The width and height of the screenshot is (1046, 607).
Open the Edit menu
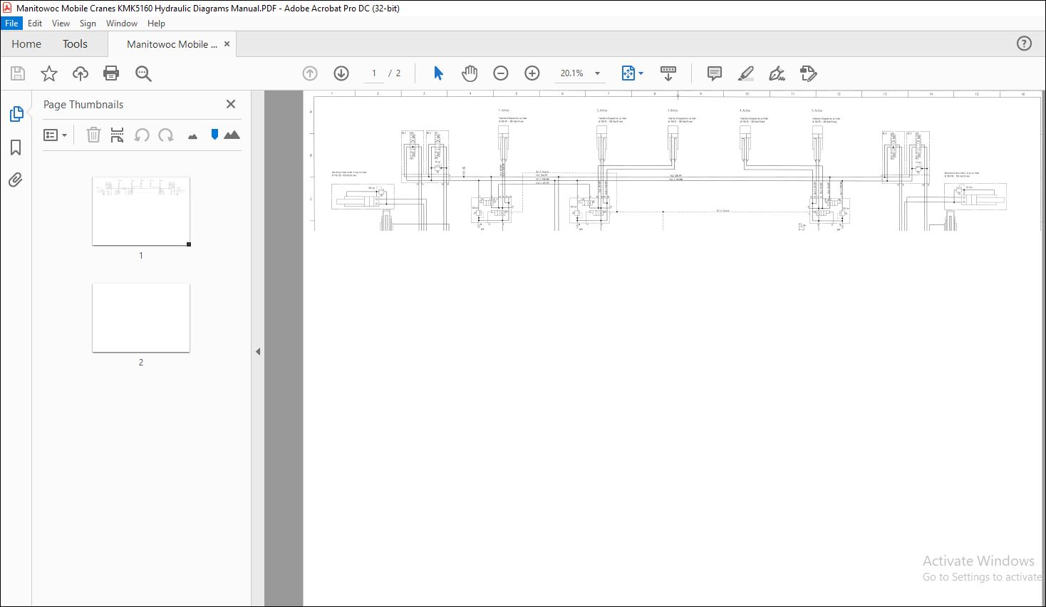point(35,24)
